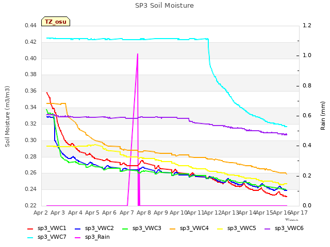Click the 0.36 left axis value
Screen dimensions: 330x247
click(31, 91)
